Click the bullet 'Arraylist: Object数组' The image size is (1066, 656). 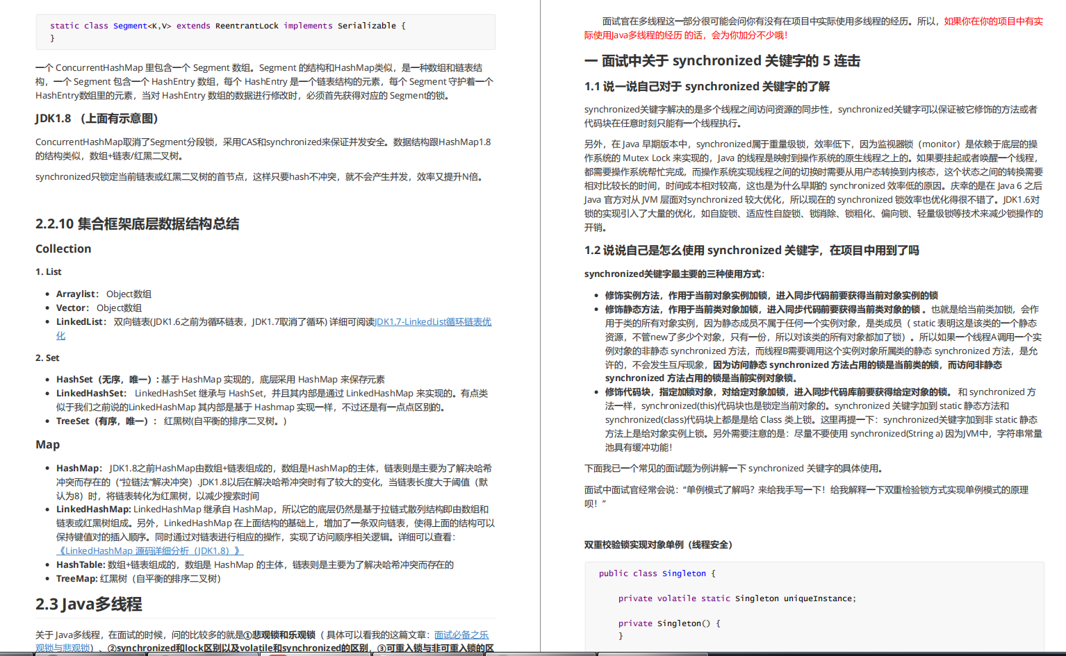104,294
